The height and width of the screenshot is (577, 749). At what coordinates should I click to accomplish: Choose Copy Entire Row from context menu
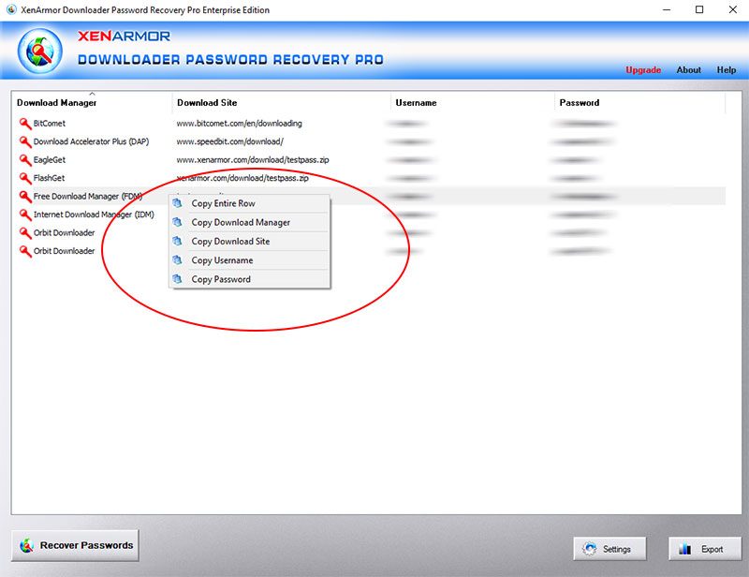pyautogui.click(x=249, y=203)
